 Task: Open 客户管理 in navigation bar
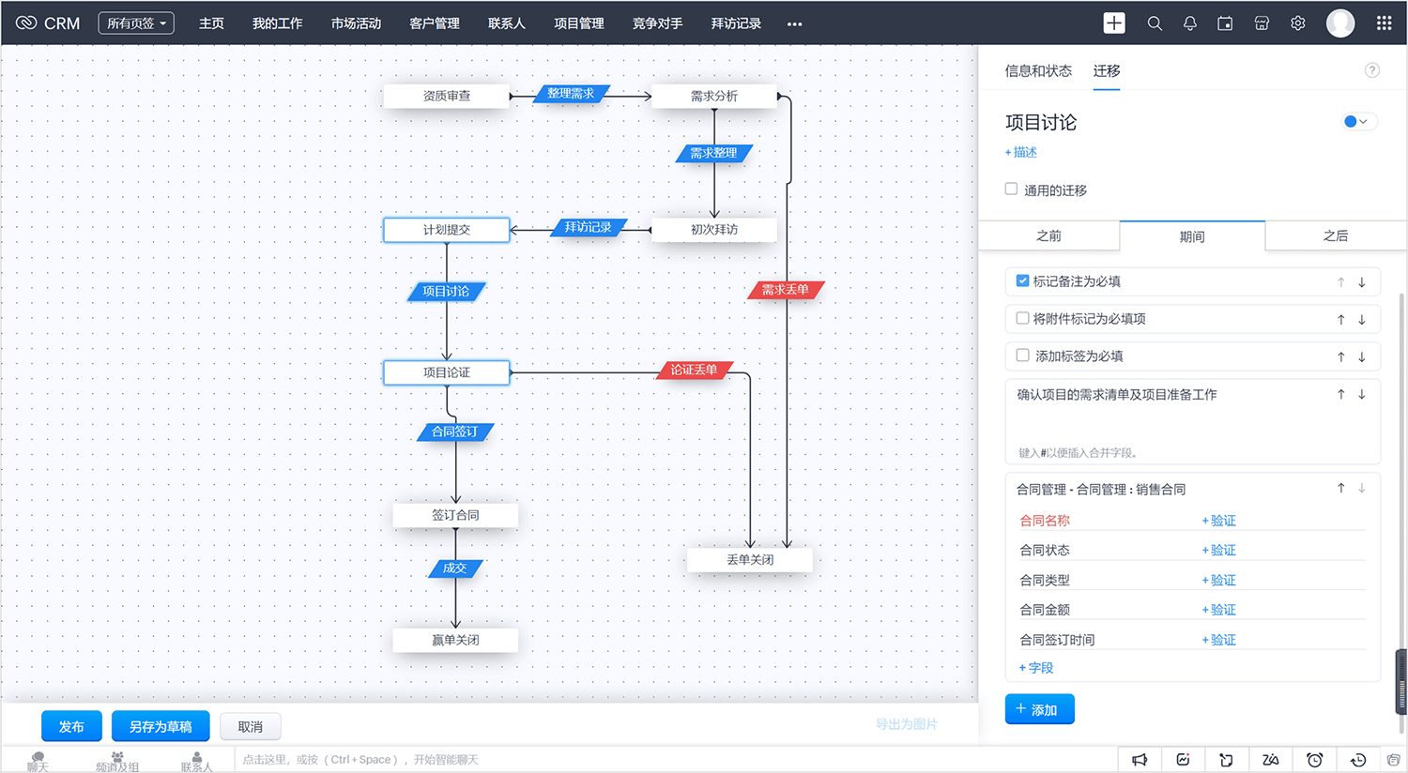(435, 23)
